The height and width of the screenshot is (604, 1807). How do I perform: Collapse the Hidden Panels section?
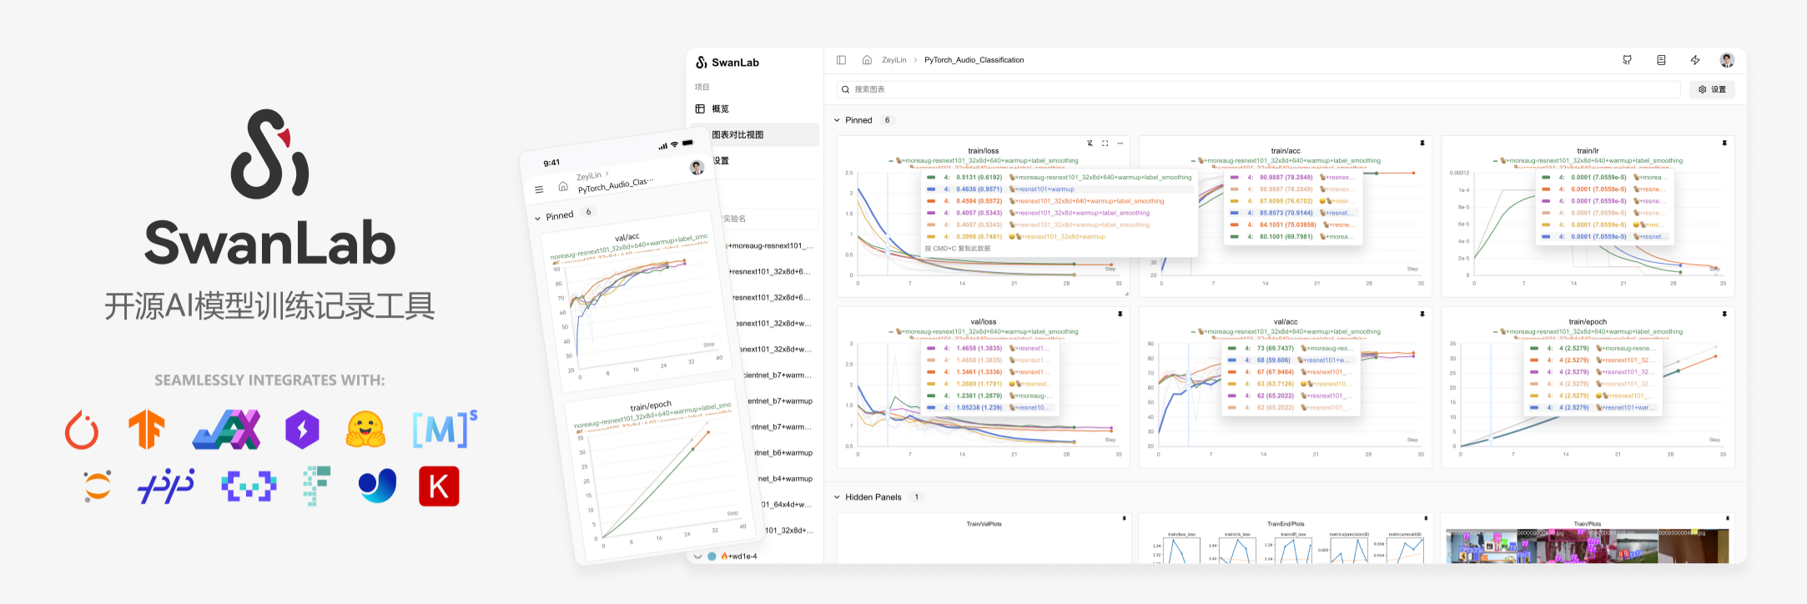[x=838, y=497]
